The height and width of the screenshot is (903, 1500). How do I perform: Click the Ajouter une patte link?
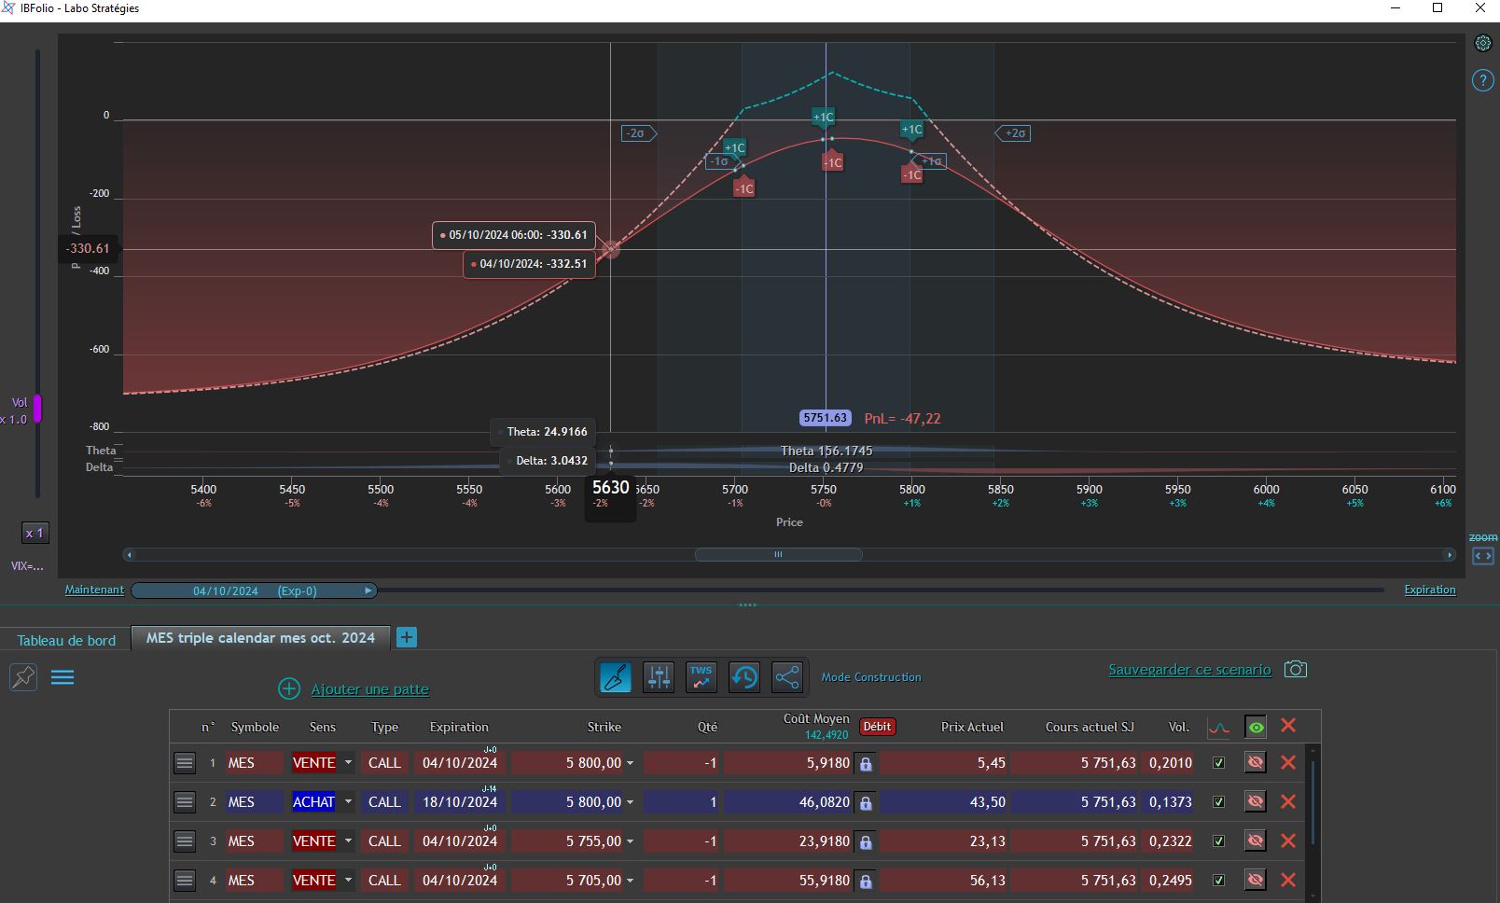pos(370,689)
